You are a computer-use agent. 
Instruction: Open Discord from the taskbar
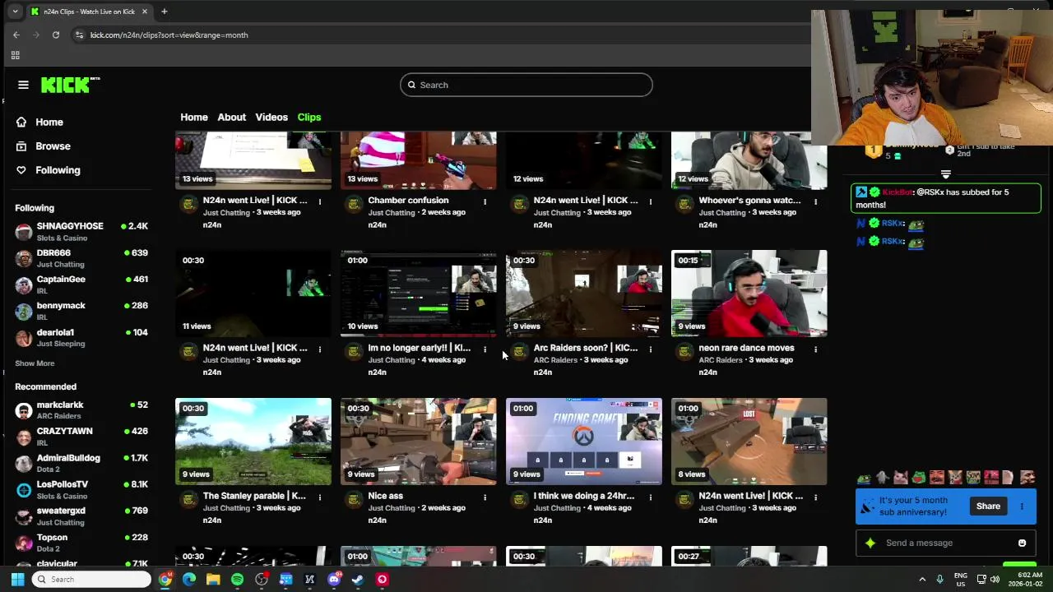click(x=334, y=580)
